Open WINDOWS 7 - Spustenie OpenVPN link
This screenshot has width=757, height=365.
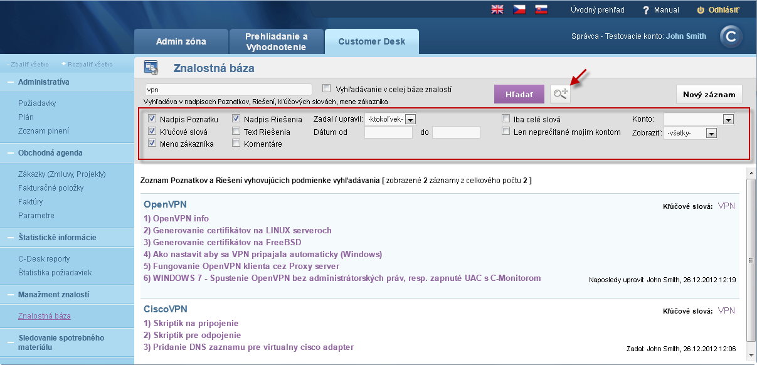tap(342, 278)
